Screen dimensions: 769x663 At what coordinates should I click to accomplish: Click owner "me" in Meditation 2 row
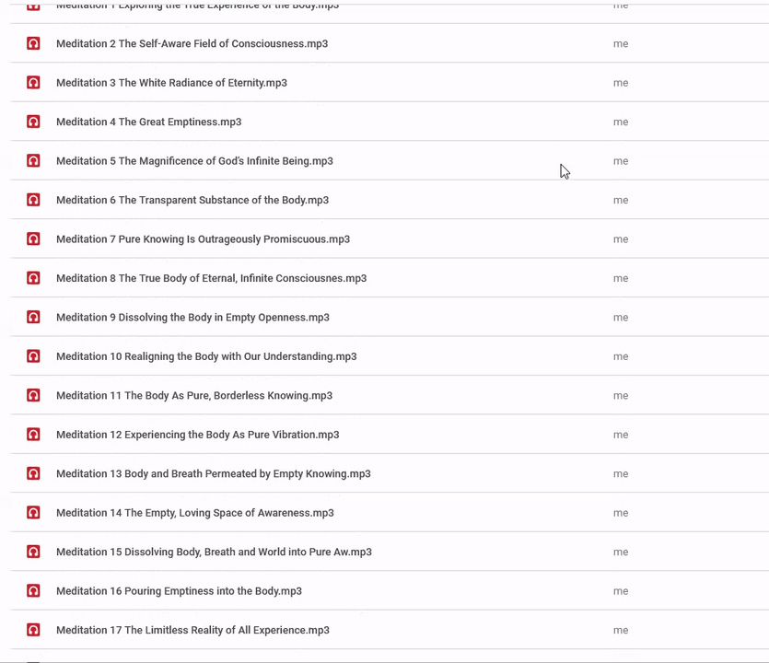pyautogui.click(x=621, y=43)
